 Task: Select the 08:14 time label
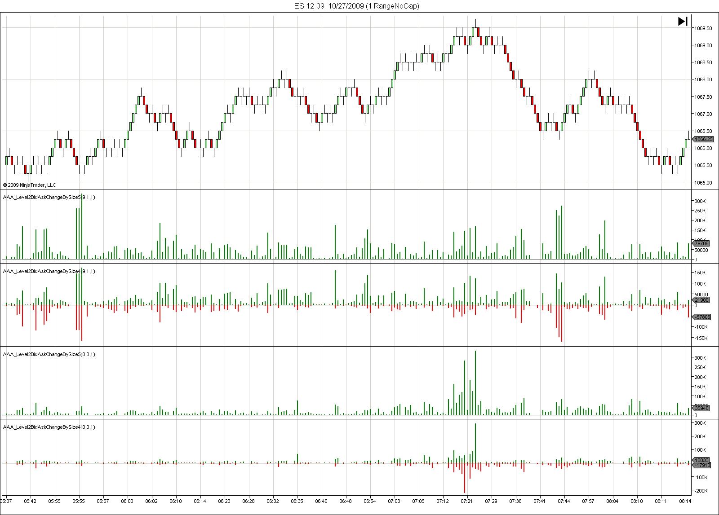pyautogui.click(x=685, y=501)
